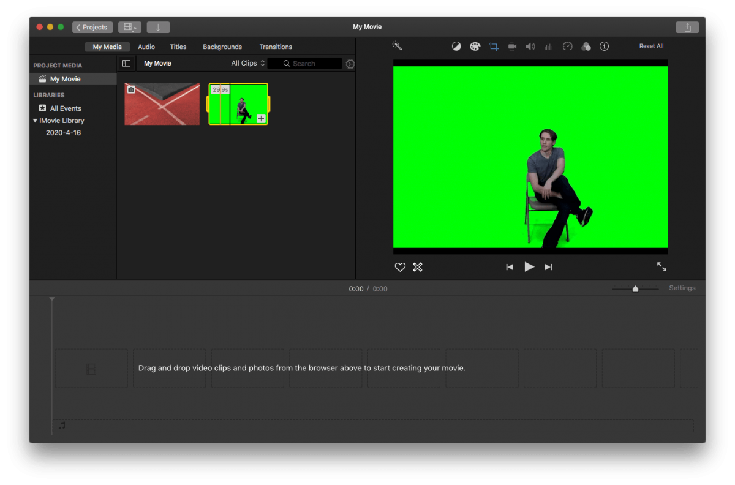Toggle the sidebar panel visibility
The width and height of the screenshot is (735, 485).
coord(126,63)
